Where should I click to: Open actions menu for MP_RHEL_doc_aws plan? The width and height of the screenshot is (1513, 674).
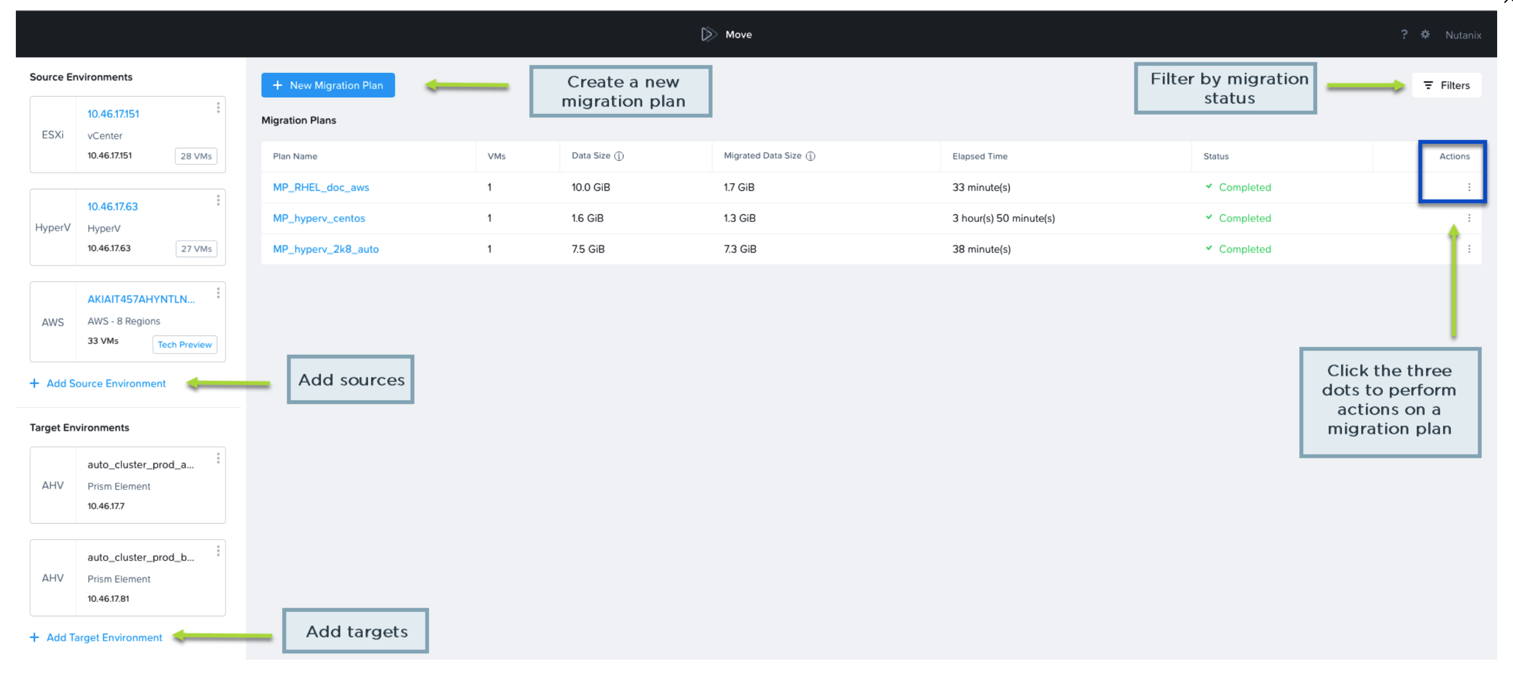click(1469, 187)
